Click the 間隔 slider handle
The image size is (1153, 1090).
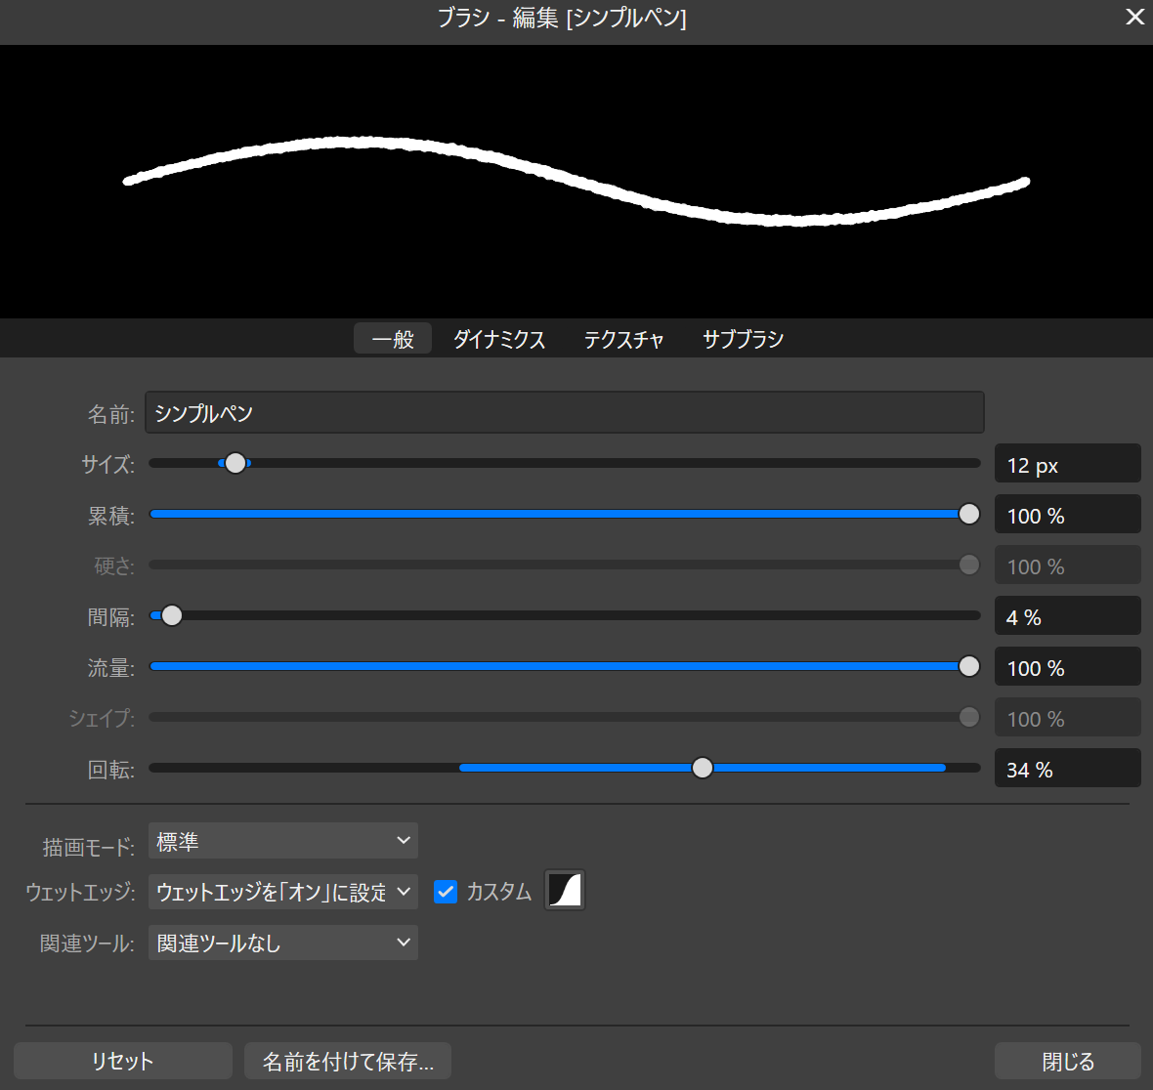tap(171, 615)
